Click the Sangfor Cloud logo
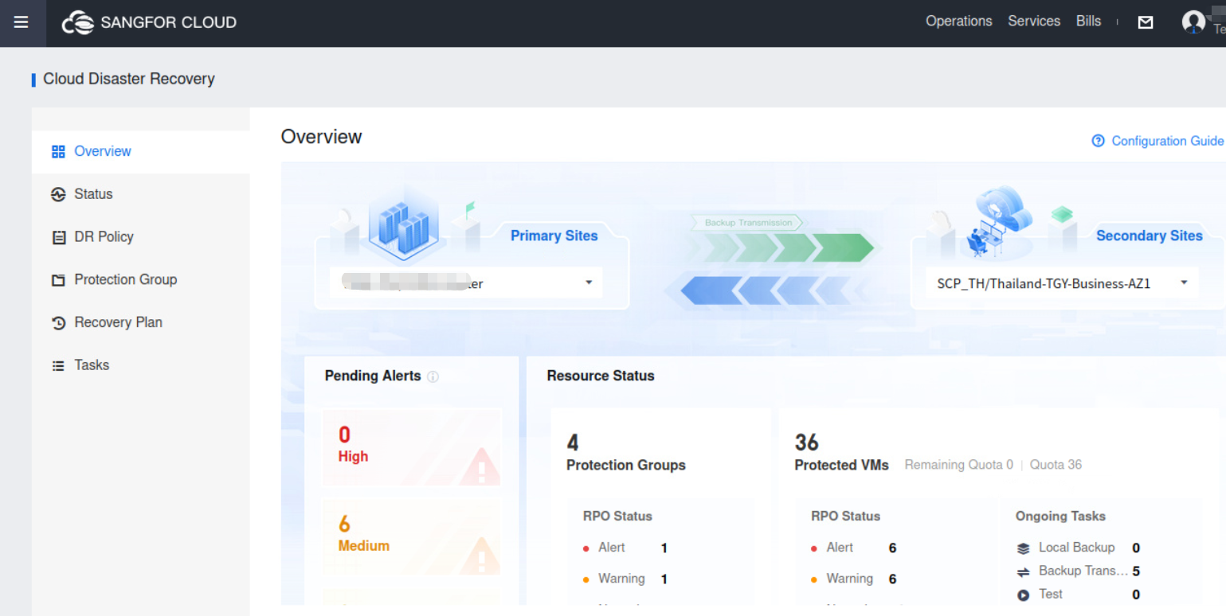Screen dimensions: 1226x616 [x=150, y=22]
